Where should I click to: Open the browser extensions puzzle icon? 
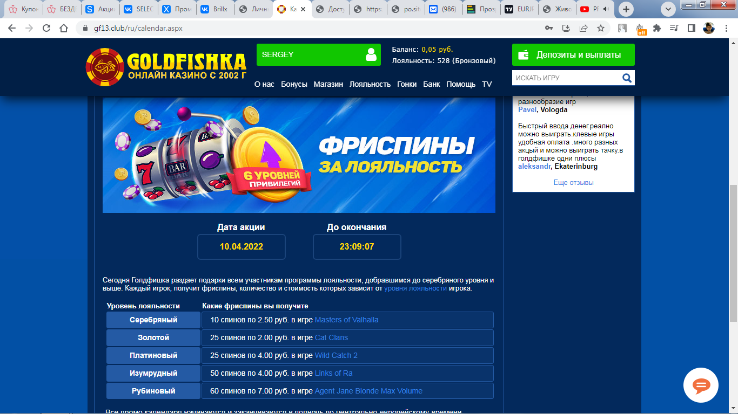(657, 28)
